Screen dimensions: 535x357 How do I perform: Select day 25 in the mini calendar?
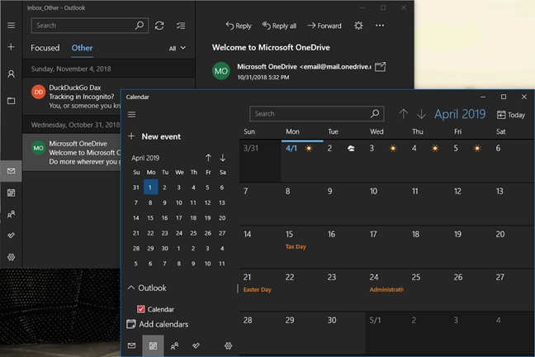pos(193,233)
